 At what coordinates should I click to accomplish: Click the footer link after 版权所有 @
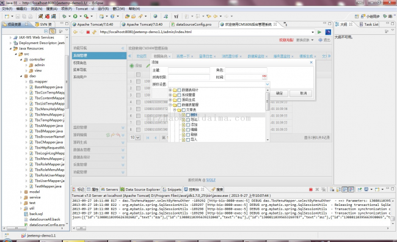point(211,180)
